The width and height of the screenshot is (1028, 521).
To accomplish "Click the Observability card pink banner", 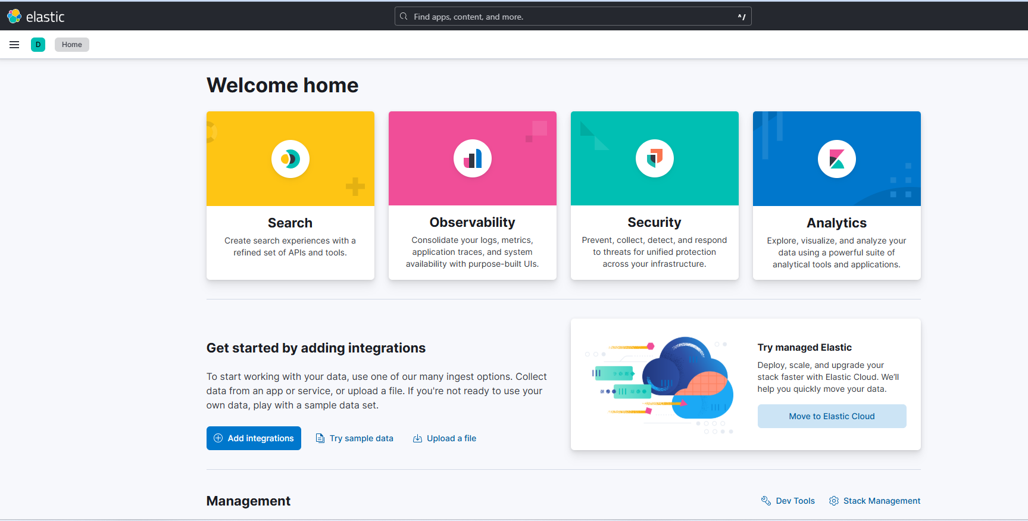I will point(473,158).
